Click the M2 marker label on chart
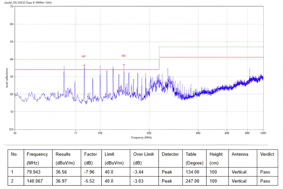 123,56
